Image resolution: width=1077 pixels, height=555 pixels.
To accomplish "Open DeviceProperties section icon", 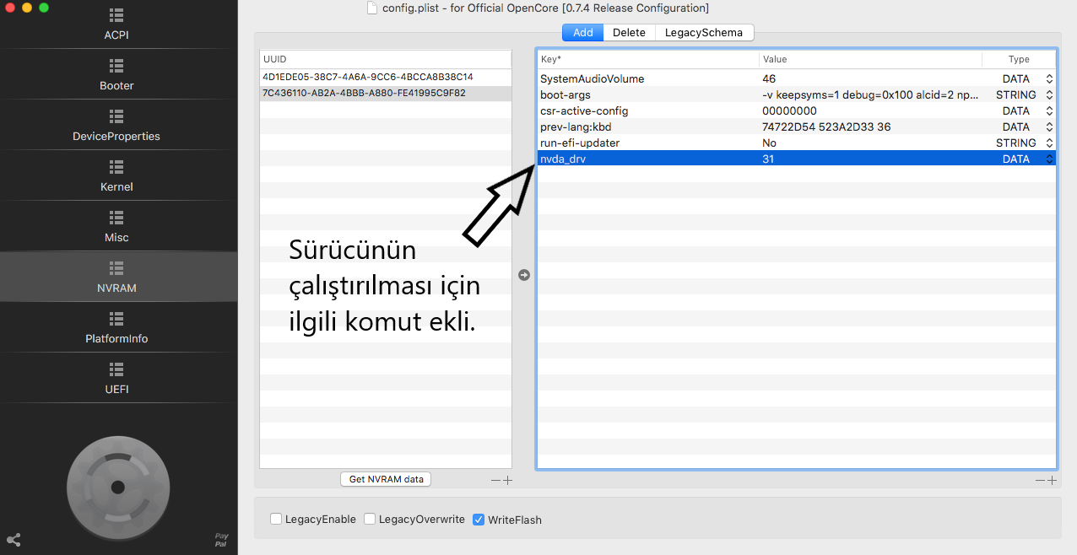I will [116, 116].
